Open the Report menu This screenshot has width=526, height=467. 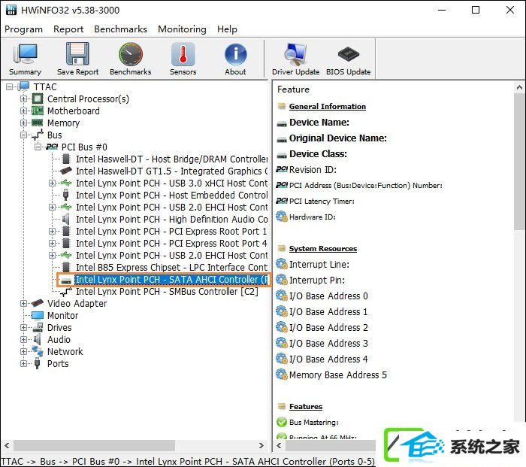[68, 29]
